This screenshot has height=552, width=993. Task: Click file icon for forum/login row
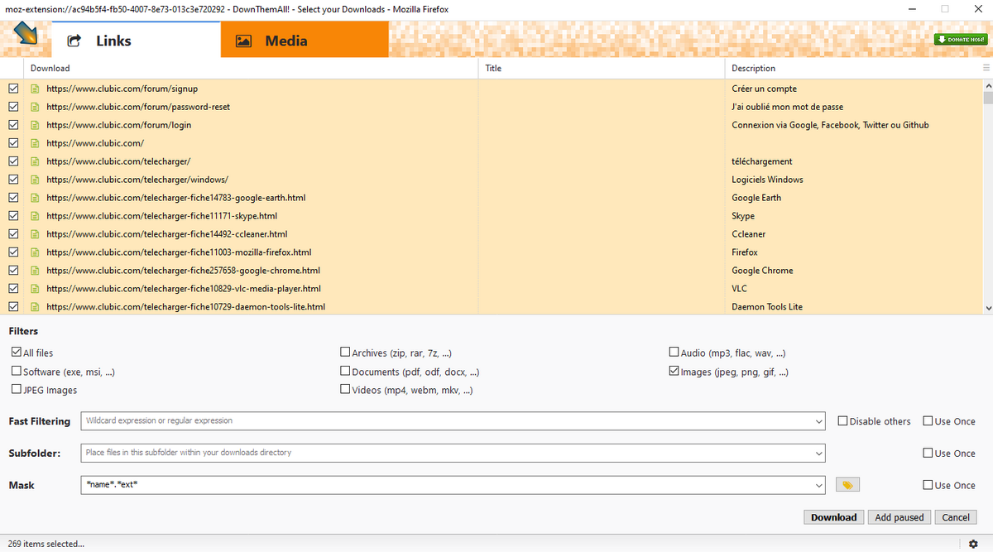pyautogui.click(x=35, y=125)
